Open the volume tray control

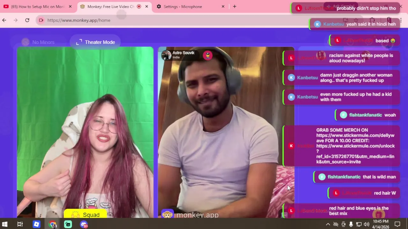pyautogui.click(x=366, y=224)
